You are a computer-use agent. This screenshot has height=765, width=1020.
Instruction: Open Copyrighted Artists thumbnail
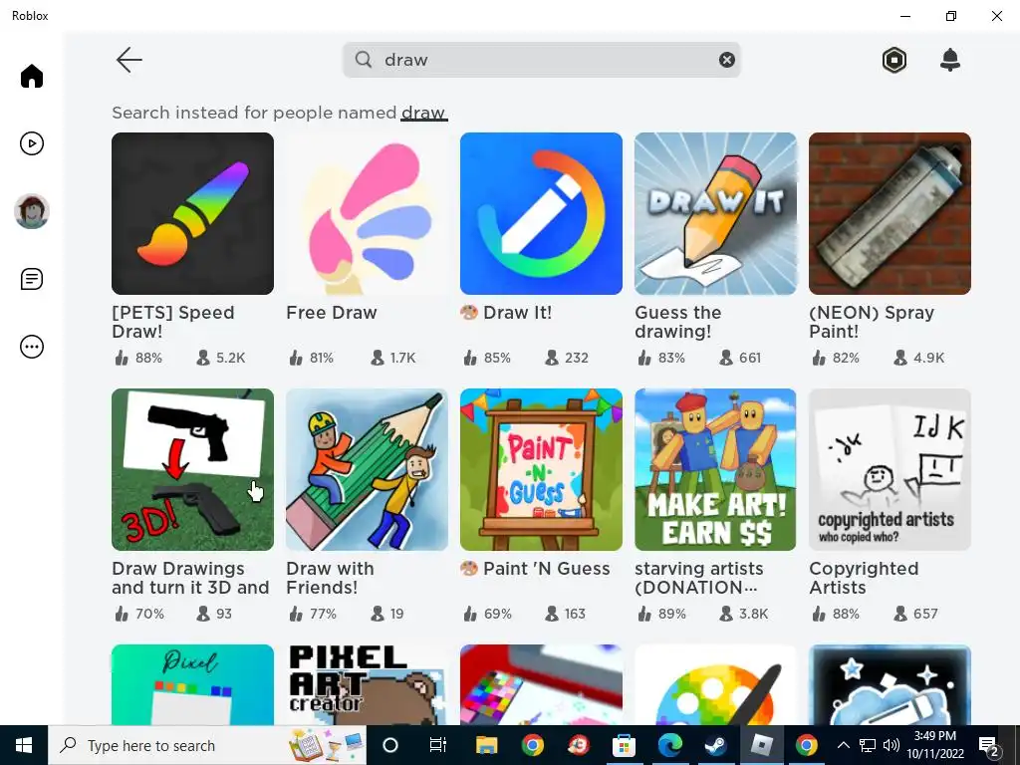pyautogui.click(x=890, y=470)
